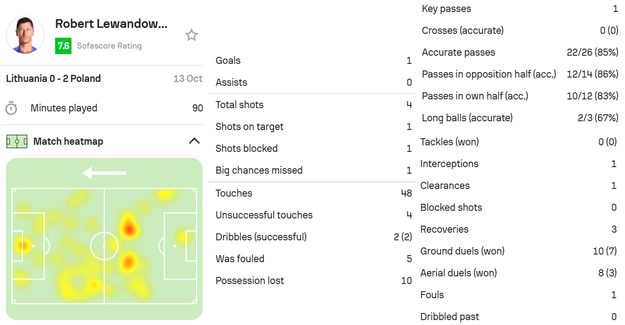625x325 pixels.
Task: Open the Lithuania 0 - 2 Poland match
Action: 53,79
